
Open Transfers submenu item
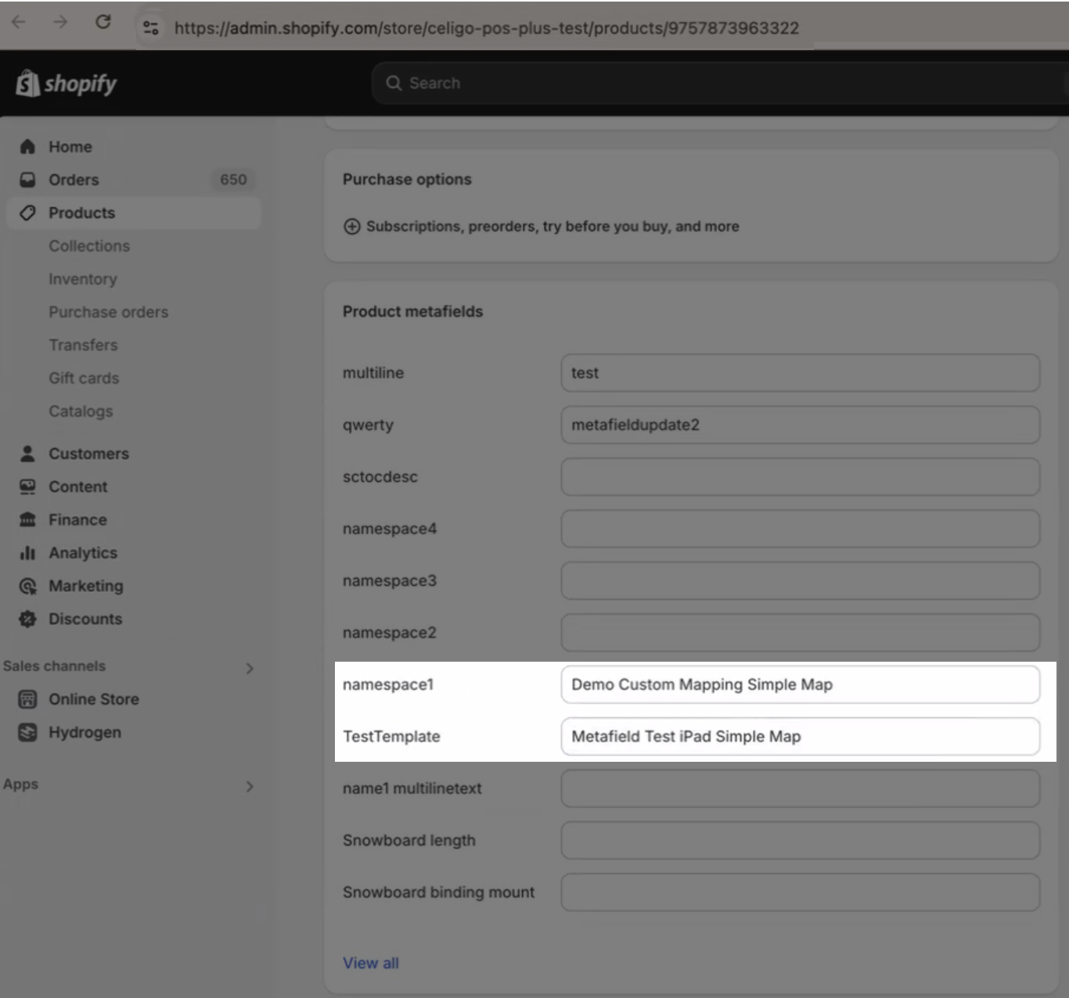click(83, 345)
